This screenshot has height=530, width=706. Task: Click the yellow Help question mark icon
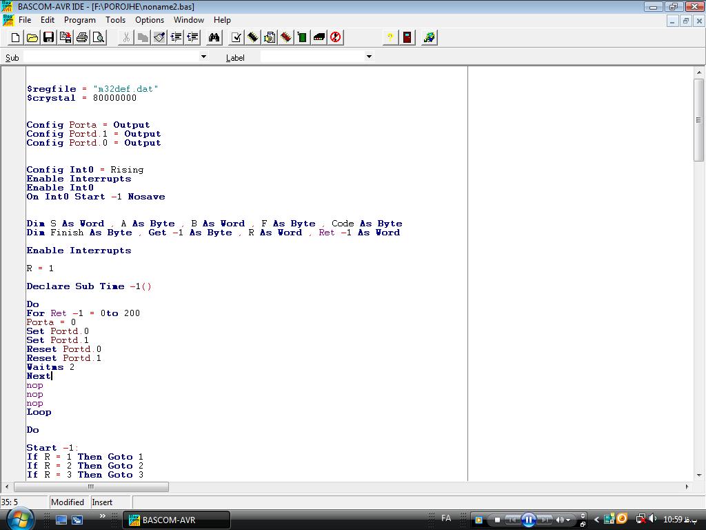tap(390, 37)
